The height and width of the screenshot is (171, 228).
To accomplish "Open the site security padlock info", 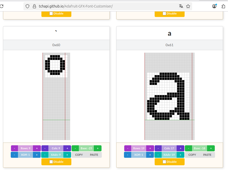I will pos(34,6).
